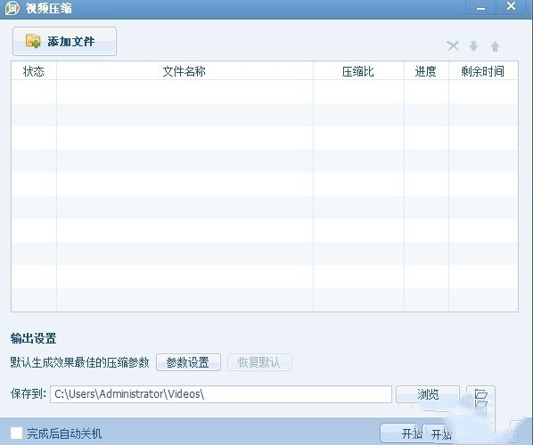
Task: Click the 压缩比 column header
Action: coord(358,71)
